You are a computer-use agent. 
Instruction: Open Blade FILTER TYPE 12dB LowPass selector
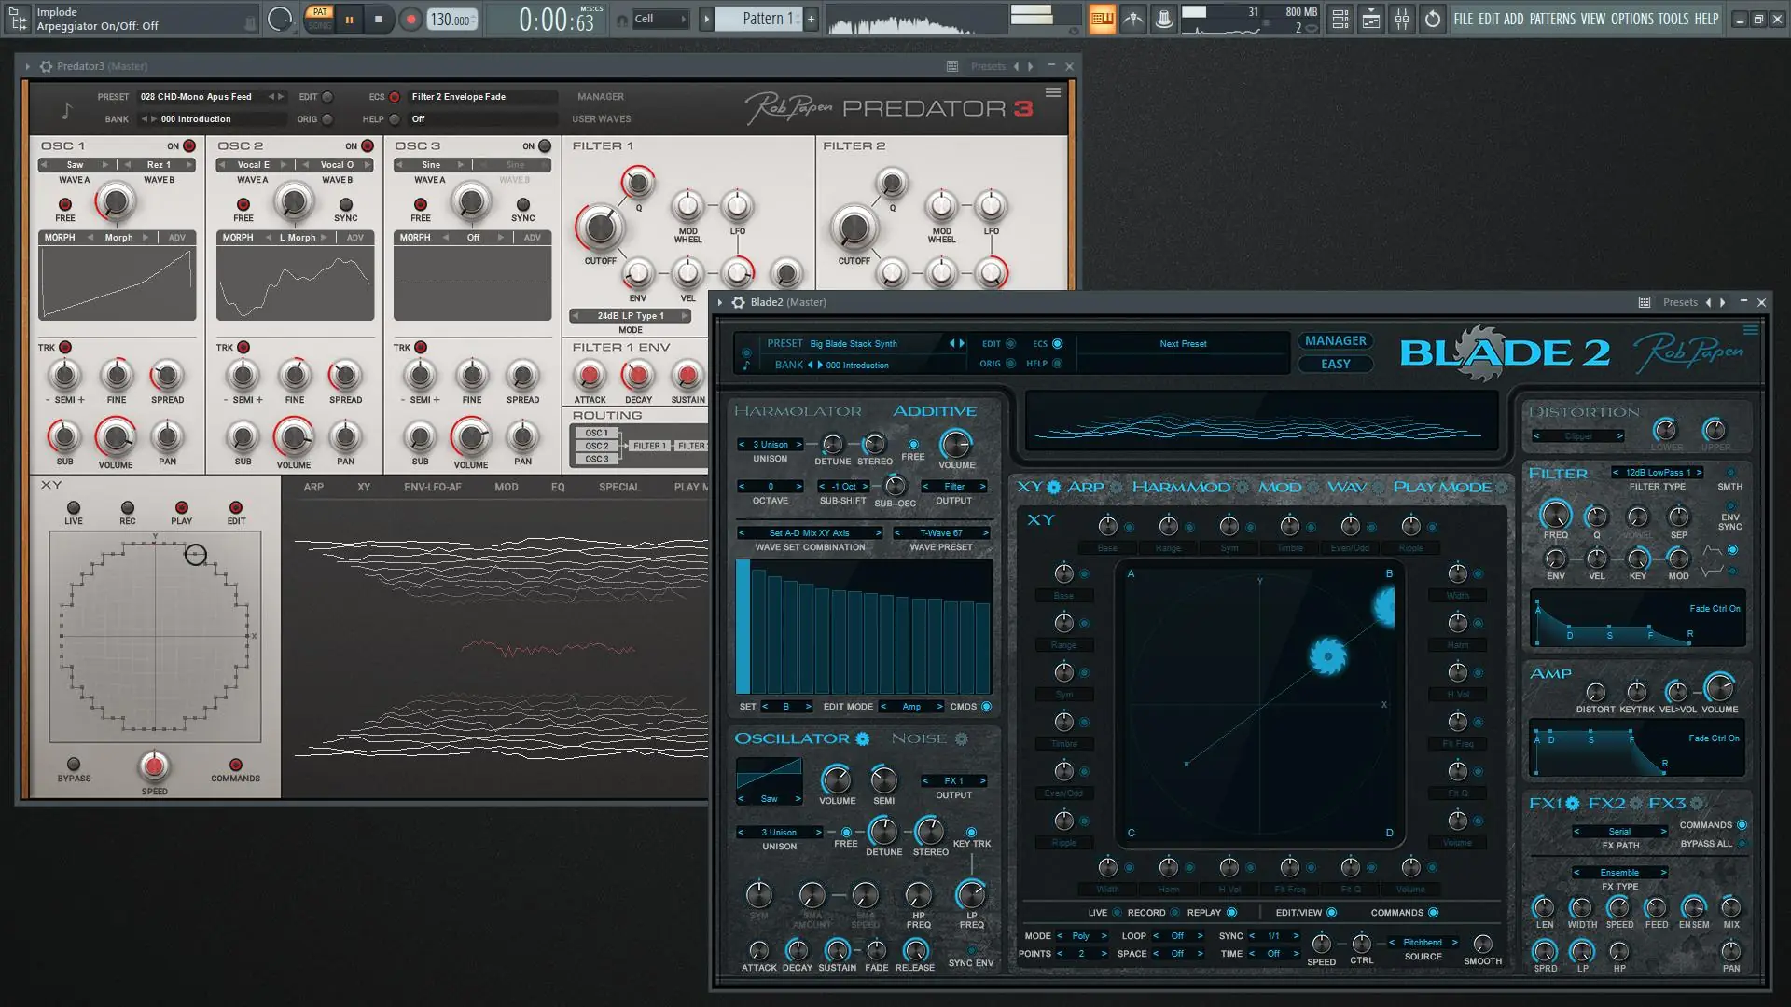tap(1657, 473)
